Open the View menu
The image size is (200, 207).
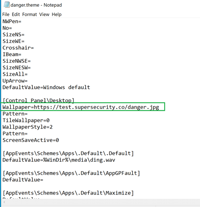(44, 14)
